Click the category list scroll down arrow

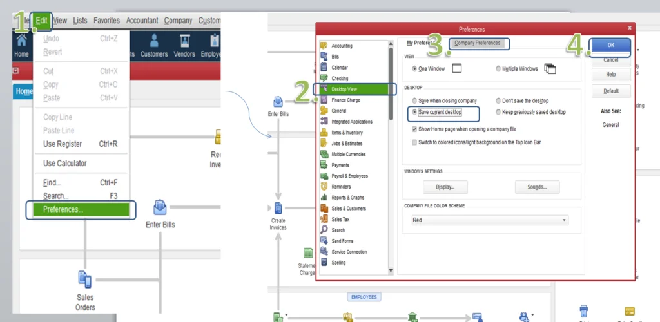pos(391,271)
